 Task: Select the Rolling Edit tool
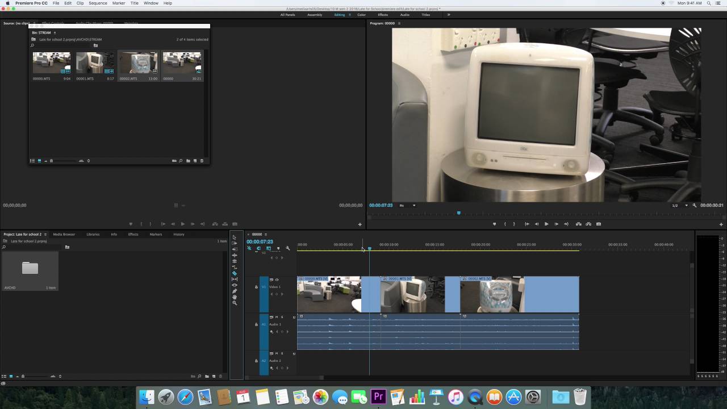[235, 255]
